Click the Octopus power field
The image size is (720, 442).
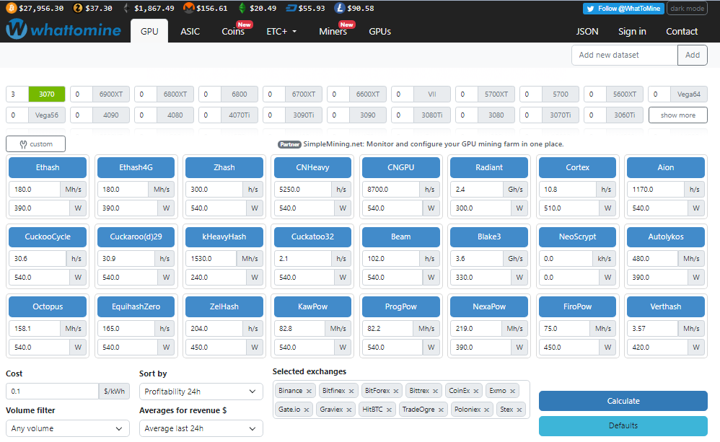tap(40, 348)
